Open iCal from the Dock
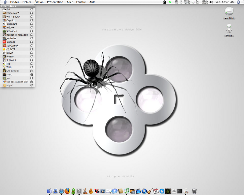 [156, 191]
